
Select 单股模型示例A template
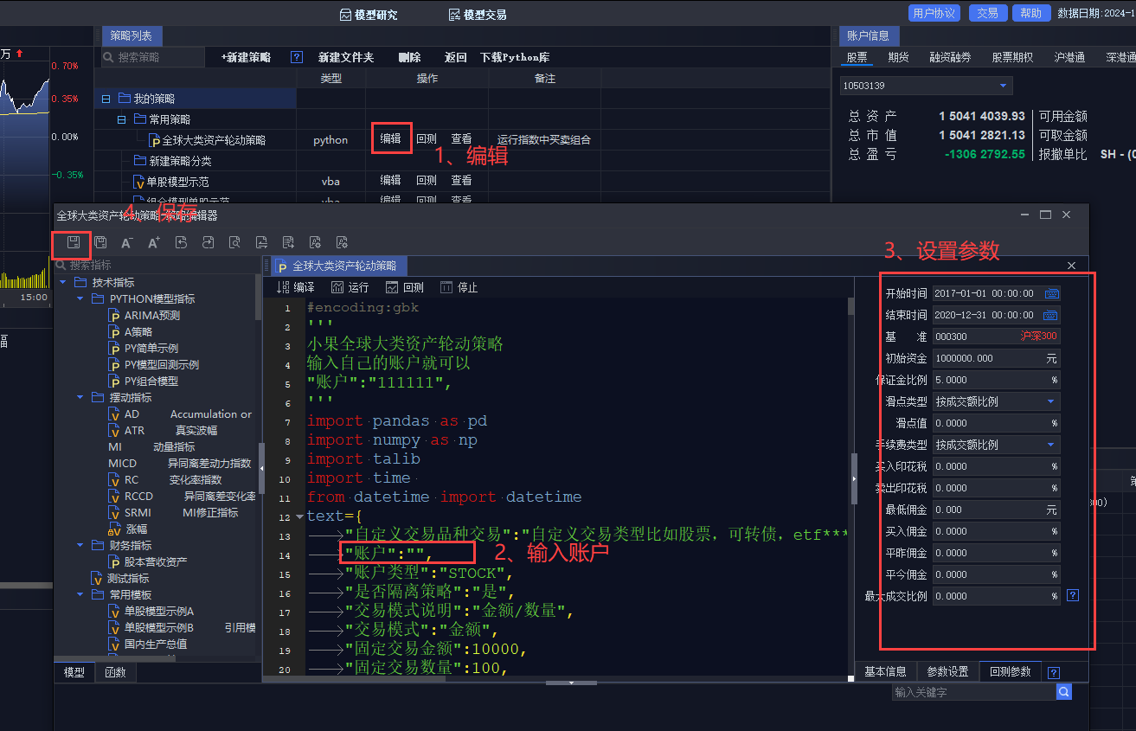click(x=151, y=611)
